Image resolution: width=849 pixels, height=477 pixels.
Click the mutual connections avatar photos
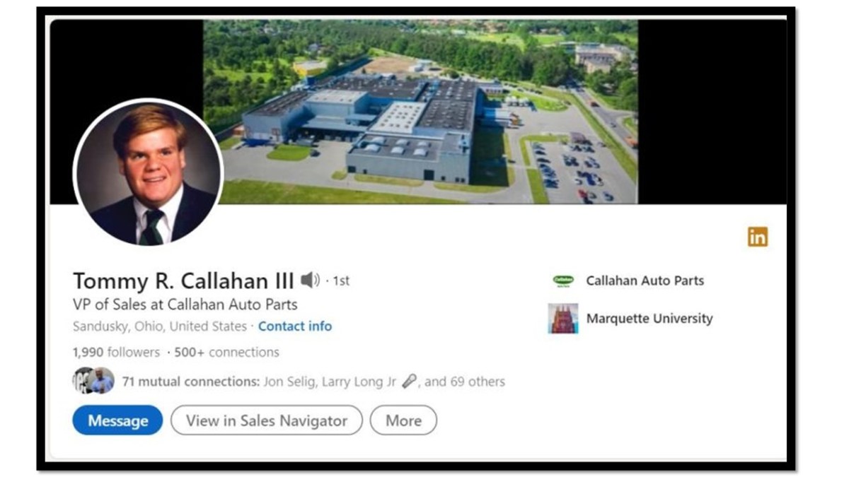[93, 382]
